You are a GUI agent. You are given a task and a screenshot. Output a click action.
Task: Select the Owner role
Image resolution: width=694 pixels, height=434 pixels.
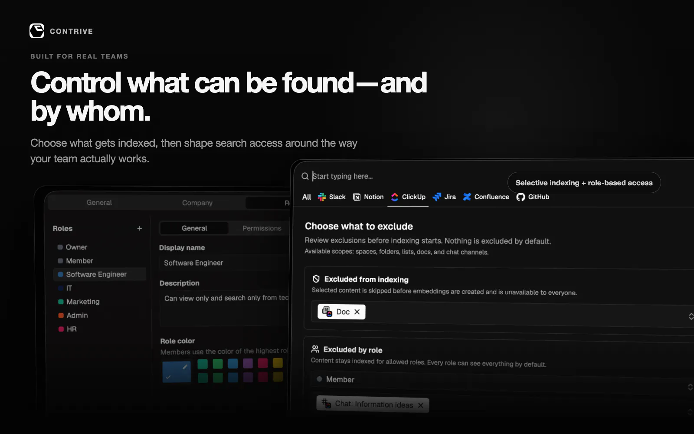(99, 247)
